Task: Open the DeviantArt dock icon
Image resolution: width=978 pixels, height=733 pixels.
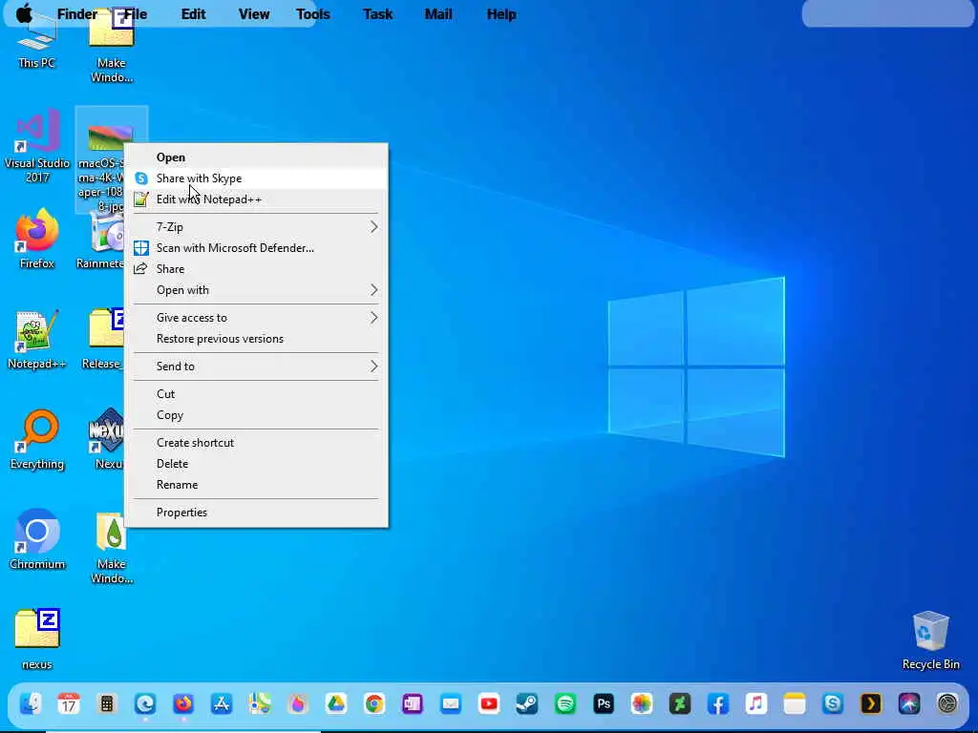Action: (680, 703)
